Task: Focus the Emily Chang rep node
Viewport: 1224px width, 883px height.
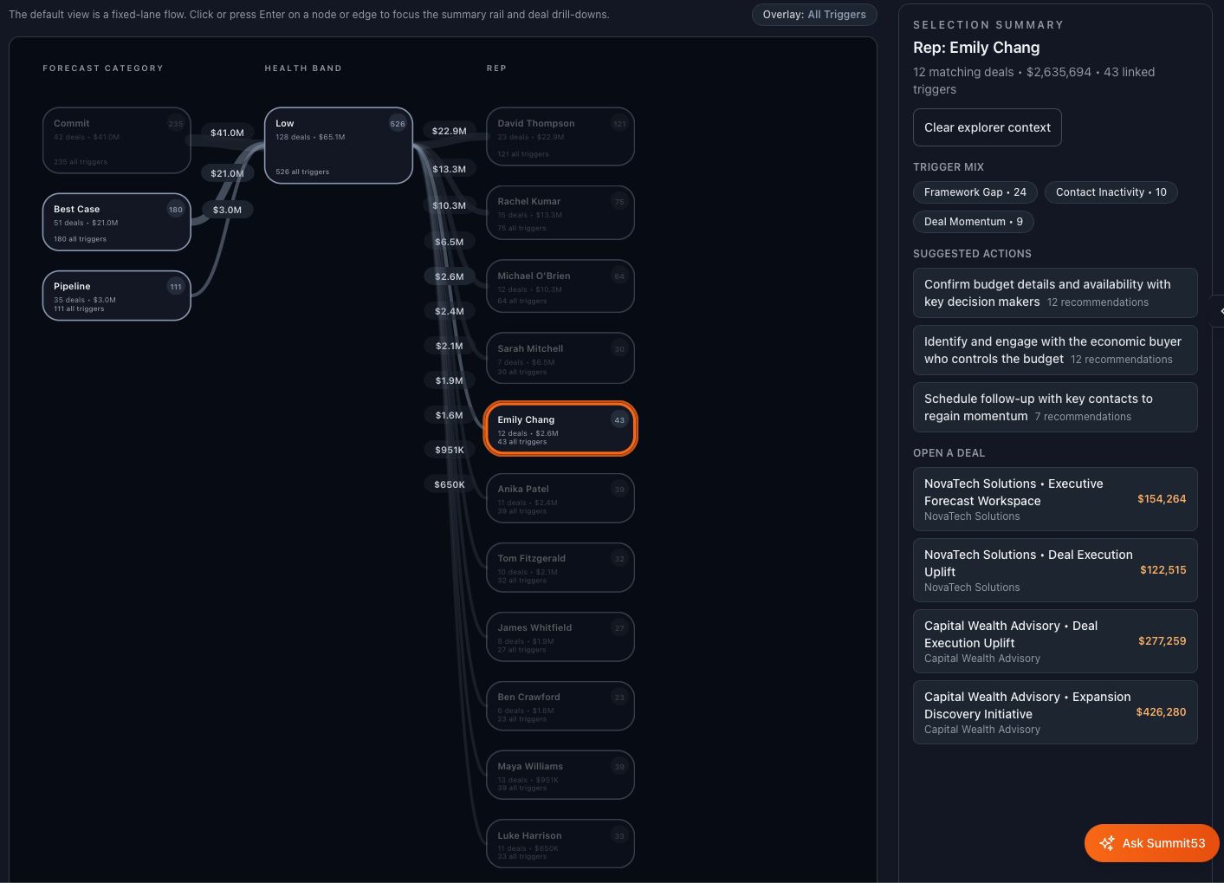Action: (560, 428)
